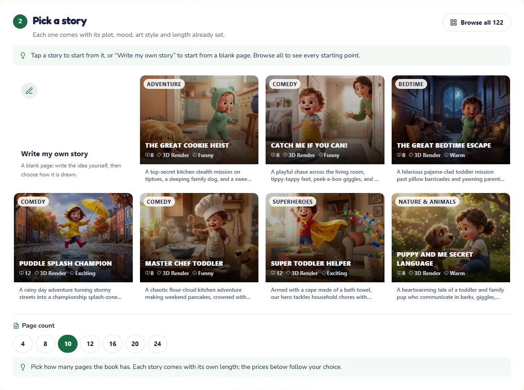Screen dimensions: 524x390
Task: Click the mood icon beside Exciting on Super Toddler Helper
Action: click(x=323, y=273)
